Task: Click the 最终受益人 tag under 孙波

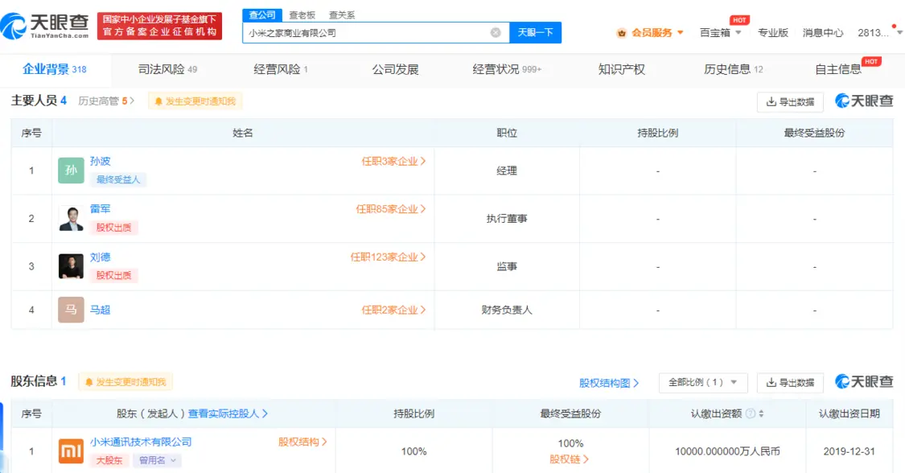Action: 117,180
